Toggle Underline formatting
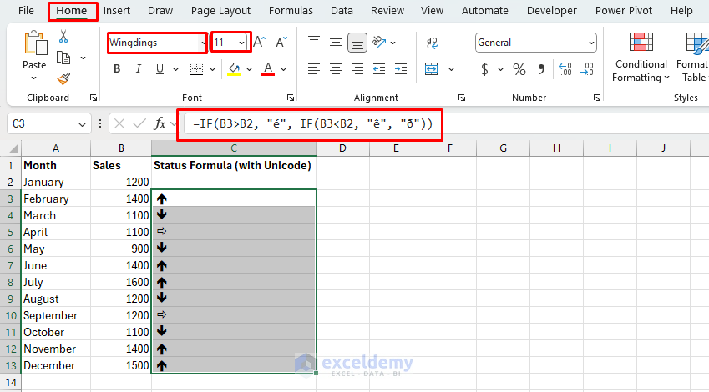The width and height of the screenshot is (709, 392). coord(160,68)
